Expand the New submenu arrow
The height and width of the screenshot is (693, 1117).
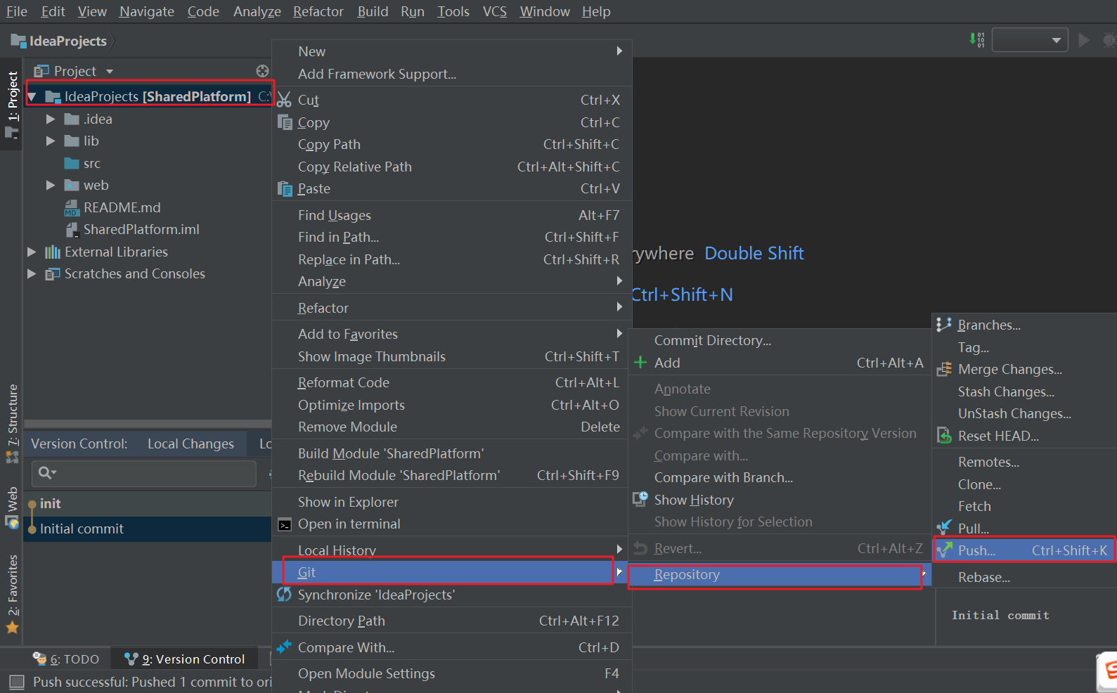pos(619,51)
